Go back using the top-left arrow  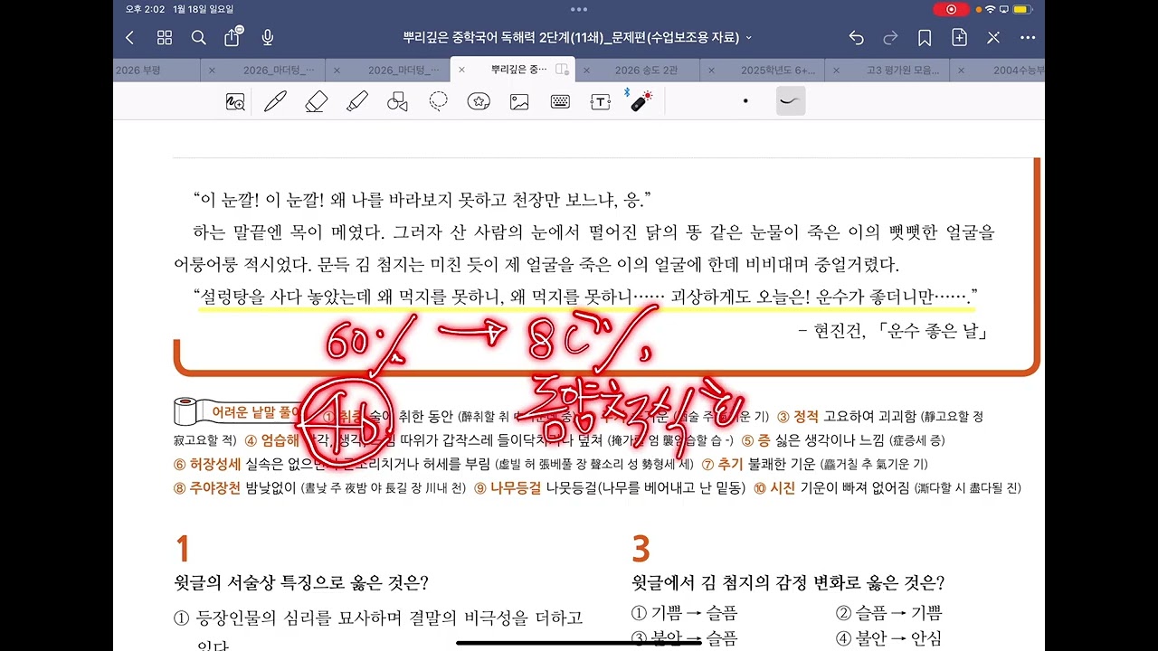129,38
